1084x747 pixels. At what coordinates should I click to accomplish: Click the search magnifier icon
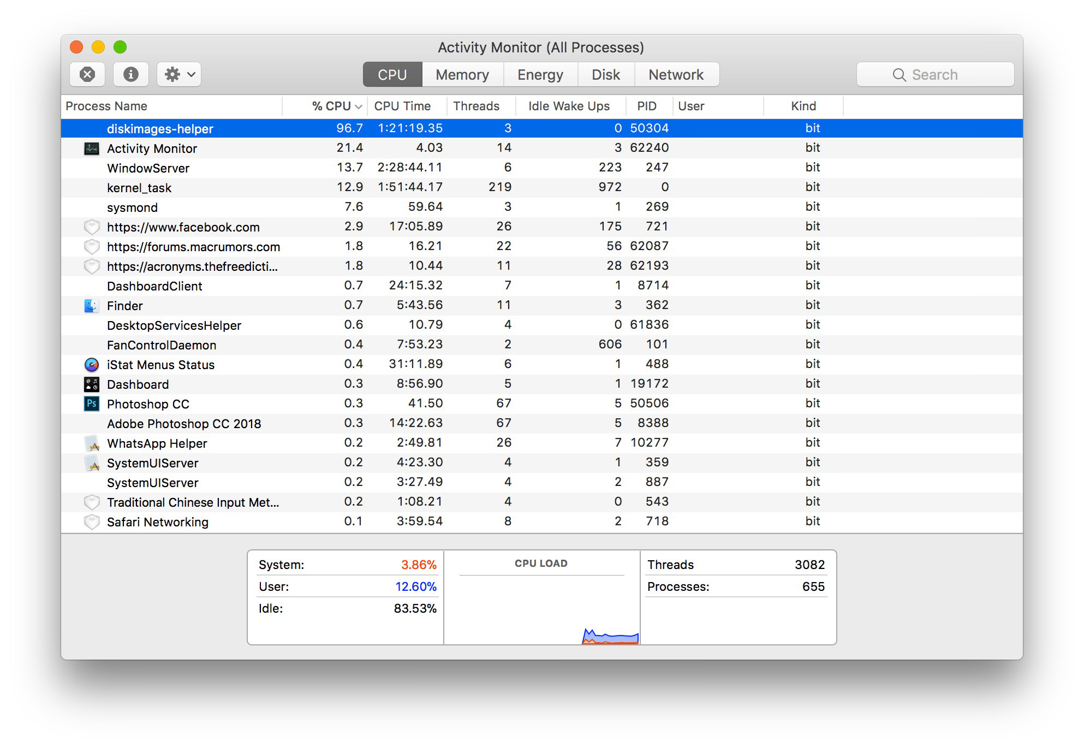tap(899, 75)
